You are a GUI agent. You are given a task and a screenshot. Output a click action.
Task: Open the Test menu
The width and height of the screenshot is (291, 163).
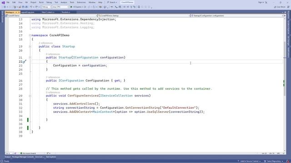click(x=56, y=2)
